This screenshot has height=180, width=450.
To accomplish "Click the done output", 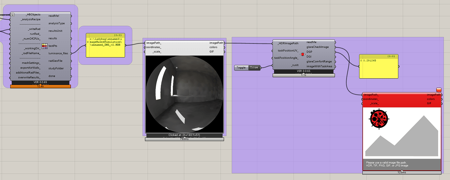I will pyautogui.click(x=52, y=76).
